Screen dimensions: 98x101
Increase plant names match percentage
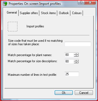pyautogui.click(x=76, y=54)
